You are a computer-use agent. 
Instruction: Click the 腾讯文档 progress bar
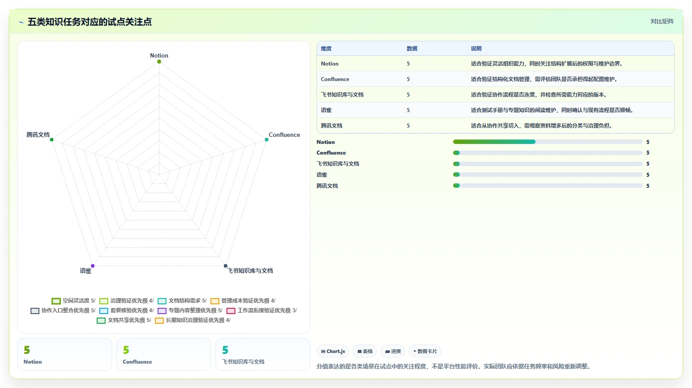547,186
